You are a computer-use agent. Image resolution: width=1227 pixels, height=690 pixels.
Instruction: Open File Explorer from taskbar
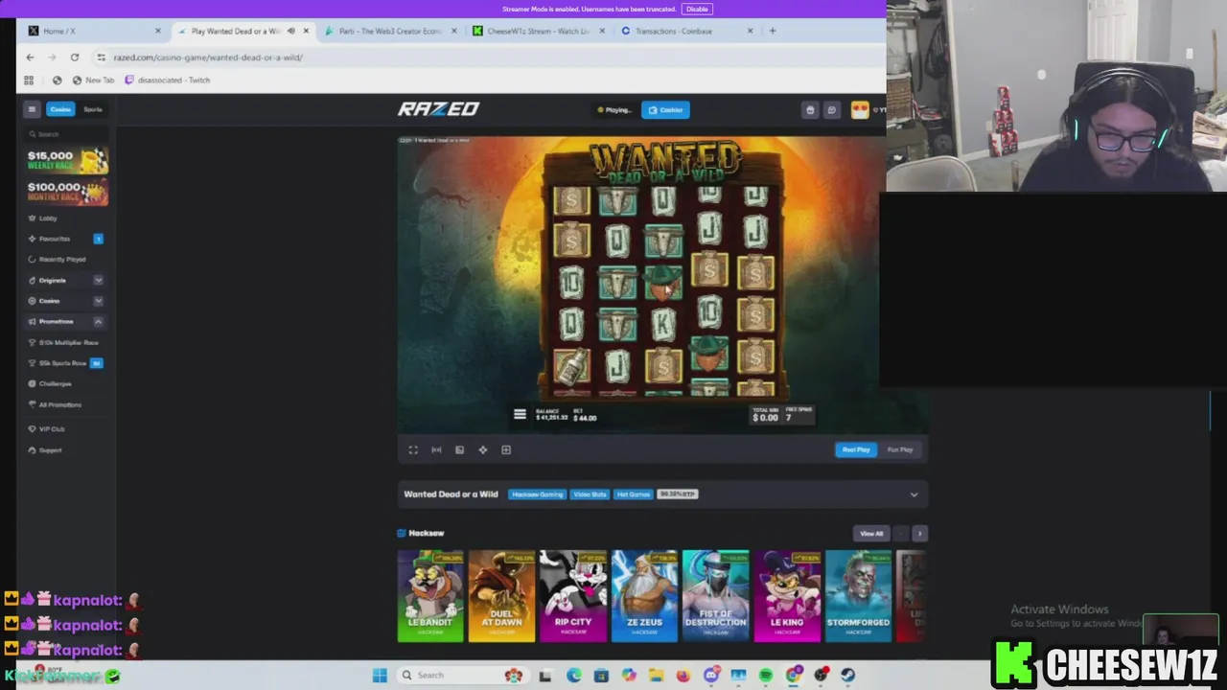(x=657, y=675)
